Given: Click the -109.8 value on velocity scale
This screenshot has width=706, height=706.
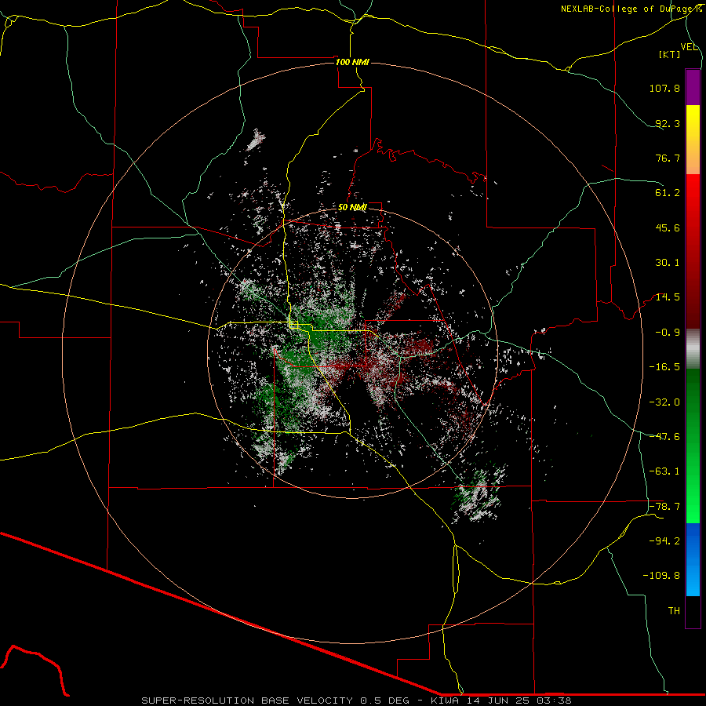Looking at the screenshot, I should click(x=661, y=576).
